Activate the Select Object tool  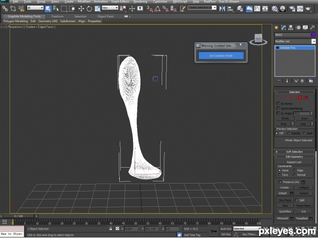pos(48,8)
